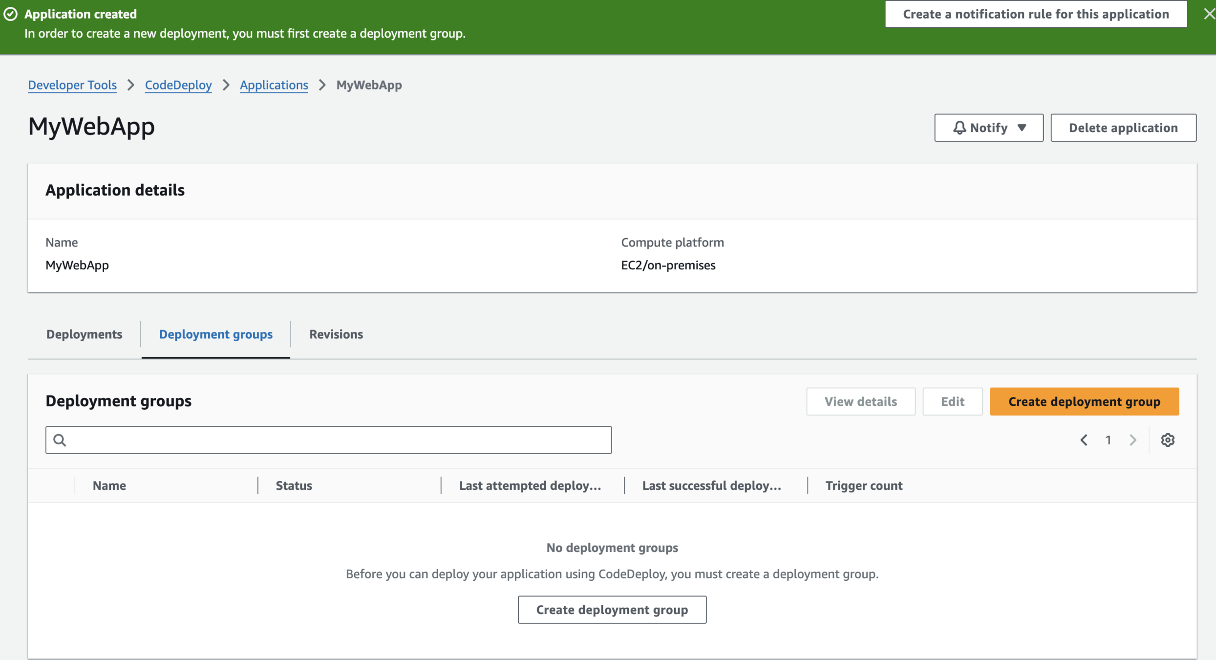Click the search magnifier icon

point(60,440)
